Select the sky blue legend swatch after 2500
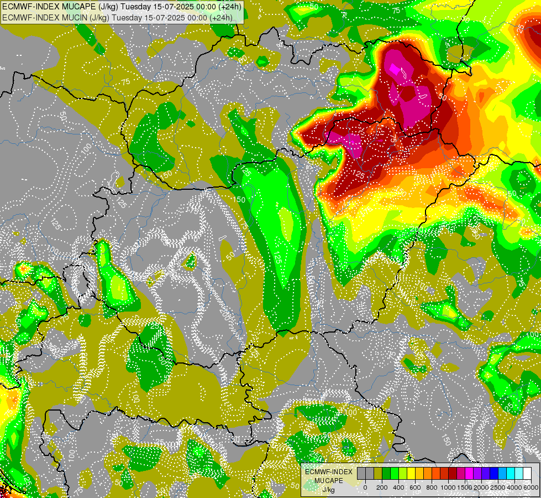The width and height of the screenshot is (541, 498). click(x=502, y=473)
